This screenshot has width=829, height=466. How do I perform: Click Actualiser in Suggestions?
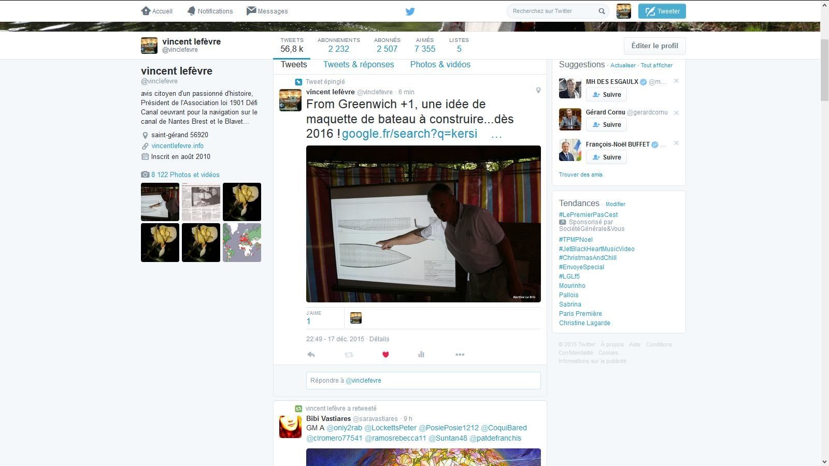point(623,65)
